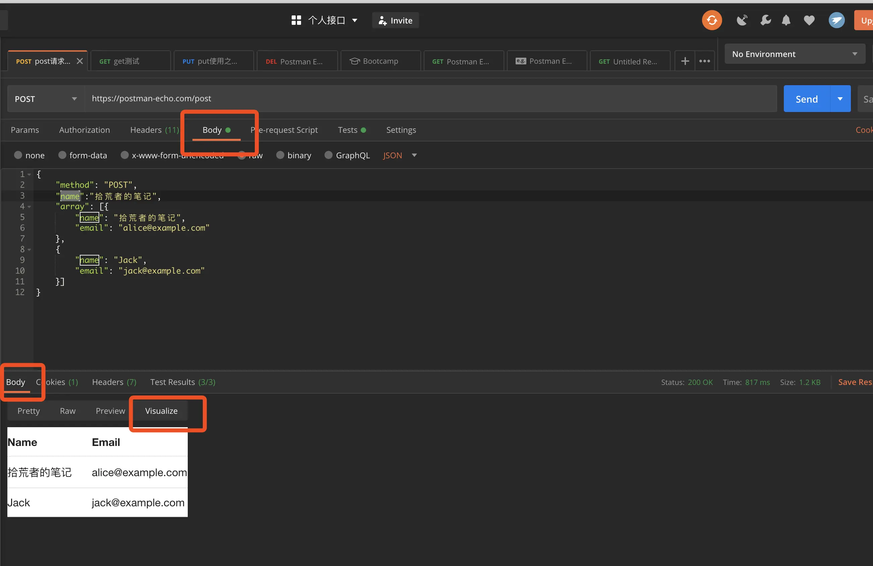Viewport: 873px width, 566px height.
Task: Open the tab options three-dots menu
Action: coord(704,61)
